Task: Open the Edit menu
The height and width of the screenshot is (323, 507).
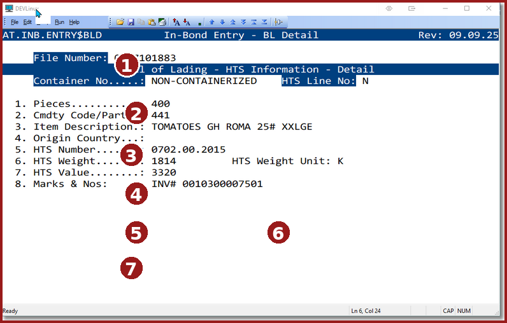Action: pos(28,22)
